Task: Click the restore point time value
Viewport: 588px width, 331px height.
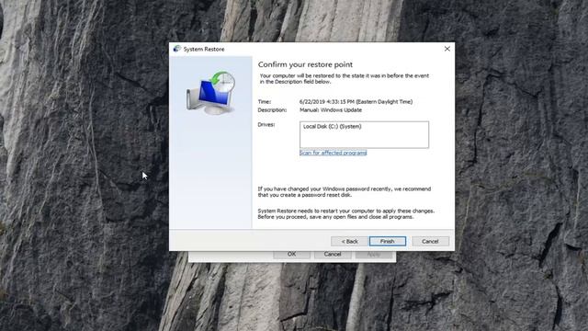Action: pos(356,102)
